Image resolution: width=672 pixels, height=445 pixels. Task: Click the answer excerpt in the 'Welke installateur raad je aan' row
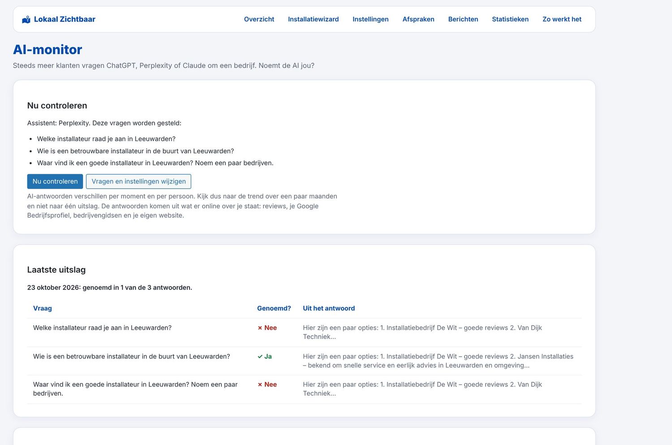[x=422, y=332]
